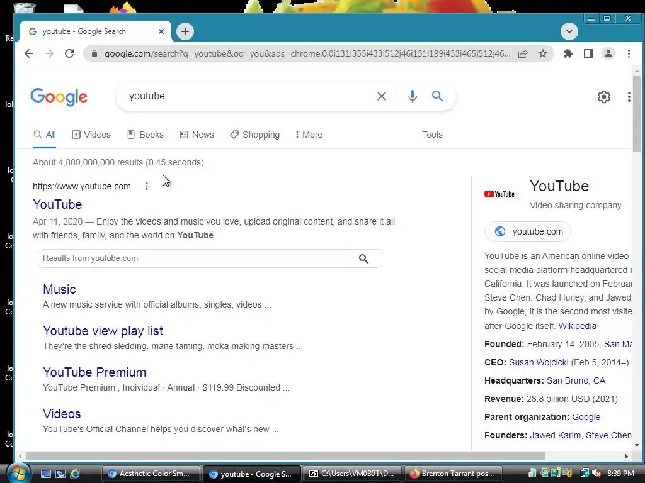Click the Results from youtube.com search field
This screenshot has width=645, height=483.
coord(191,258)
